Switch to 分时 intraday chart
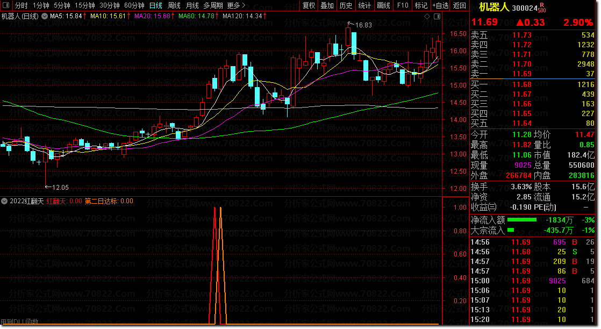The width and height of the screenshot is (601, 329). [21, 5]
